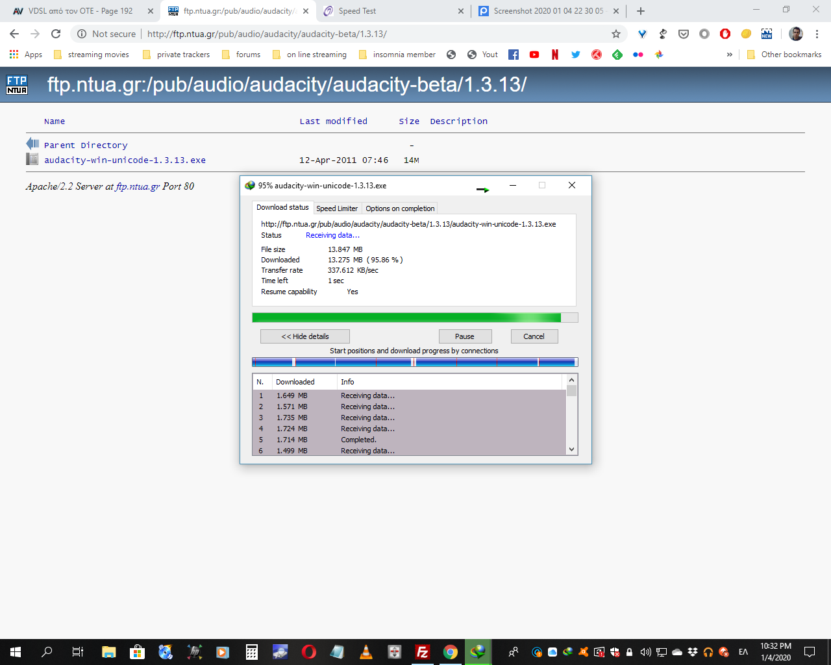Collapse details with the Hide details button
Screen dimensions: 831x665
click(x=305, y=336)
